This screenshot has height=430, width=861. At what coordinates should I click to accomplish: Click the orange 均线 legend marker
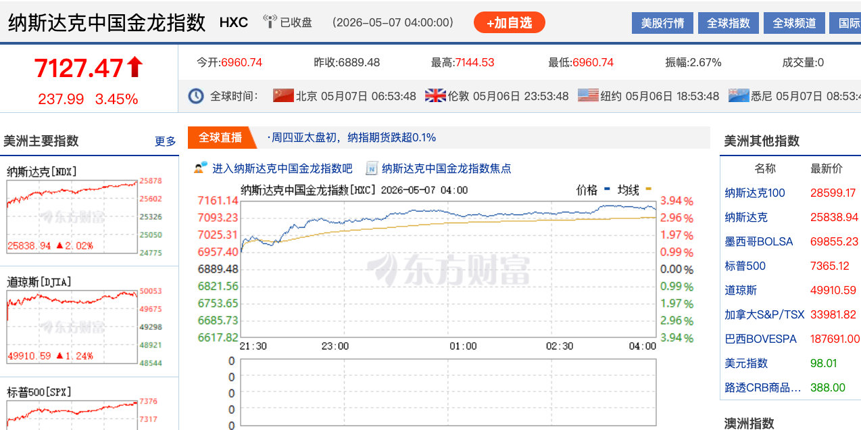[x=649, y=189]
